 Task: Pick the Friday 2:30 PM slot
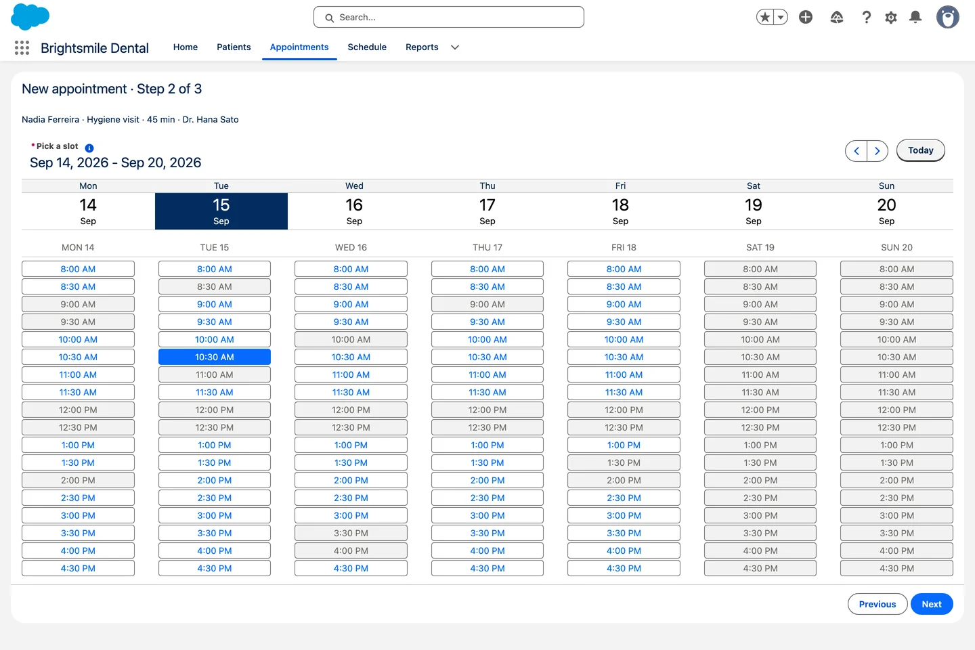[624, 498]
